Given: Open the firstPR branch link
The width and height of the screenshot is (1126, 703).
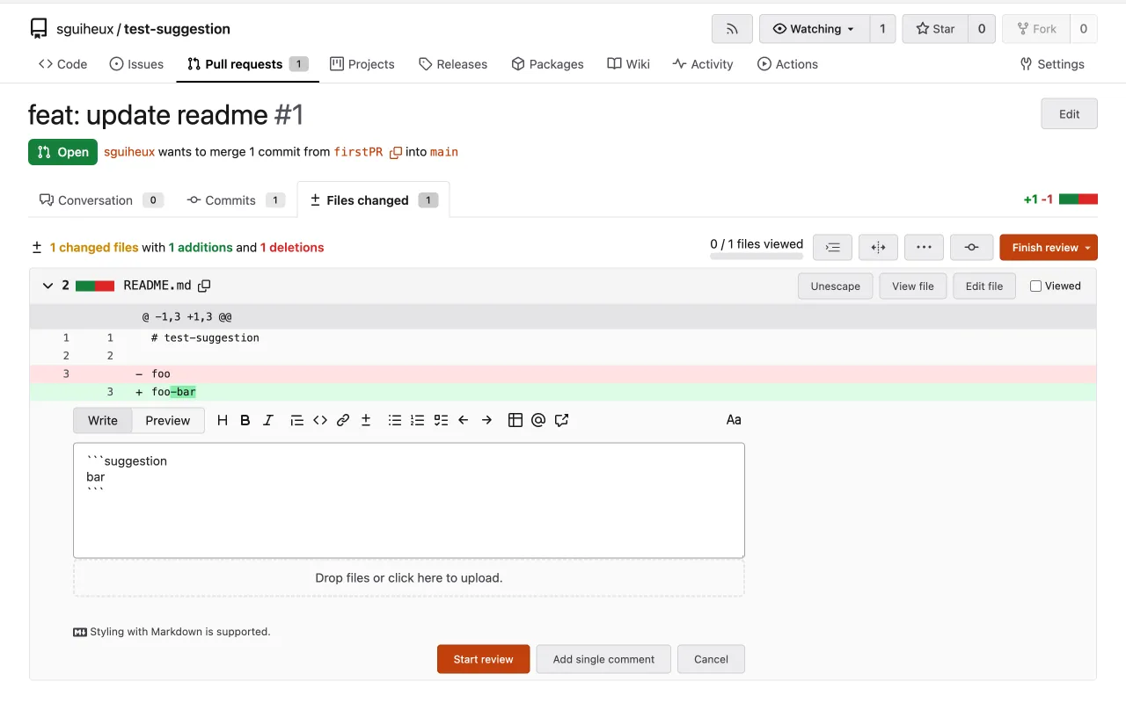Looking at the screenshot, I should point(358,152).
